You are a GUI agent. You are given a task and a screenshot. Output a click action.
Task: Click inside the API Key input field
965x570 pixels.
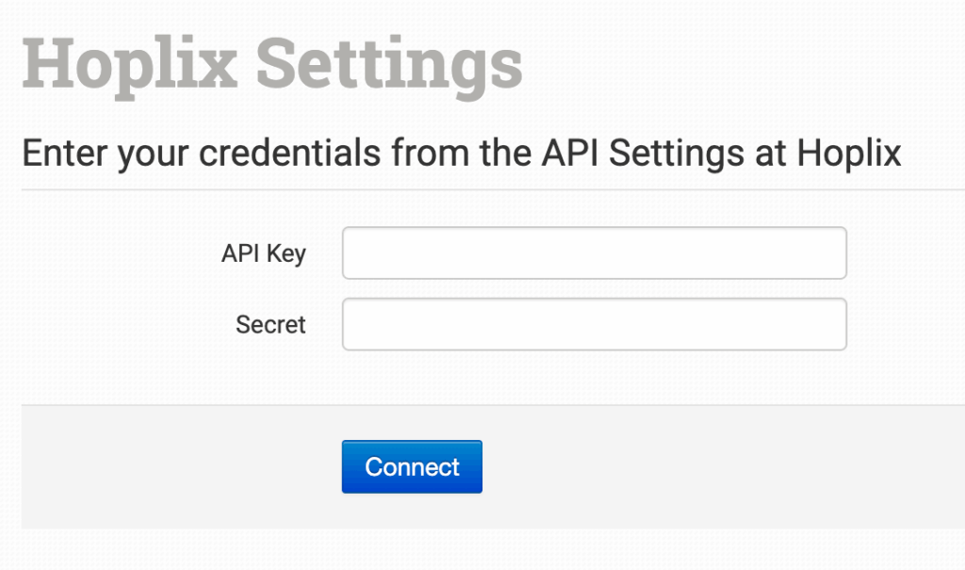click(594, 253)
